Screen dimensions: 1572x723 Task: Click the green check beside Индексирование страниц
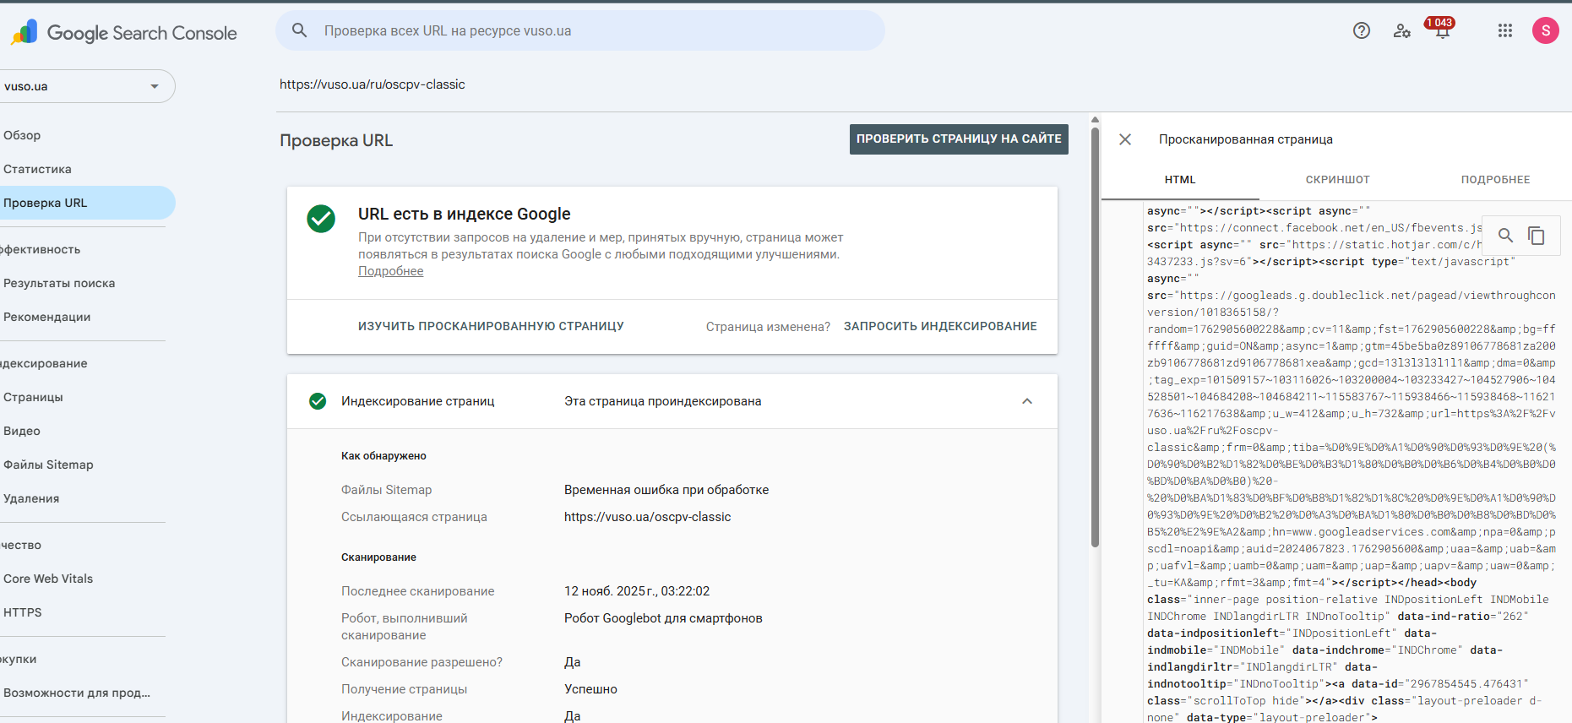[x=318, y=401]
